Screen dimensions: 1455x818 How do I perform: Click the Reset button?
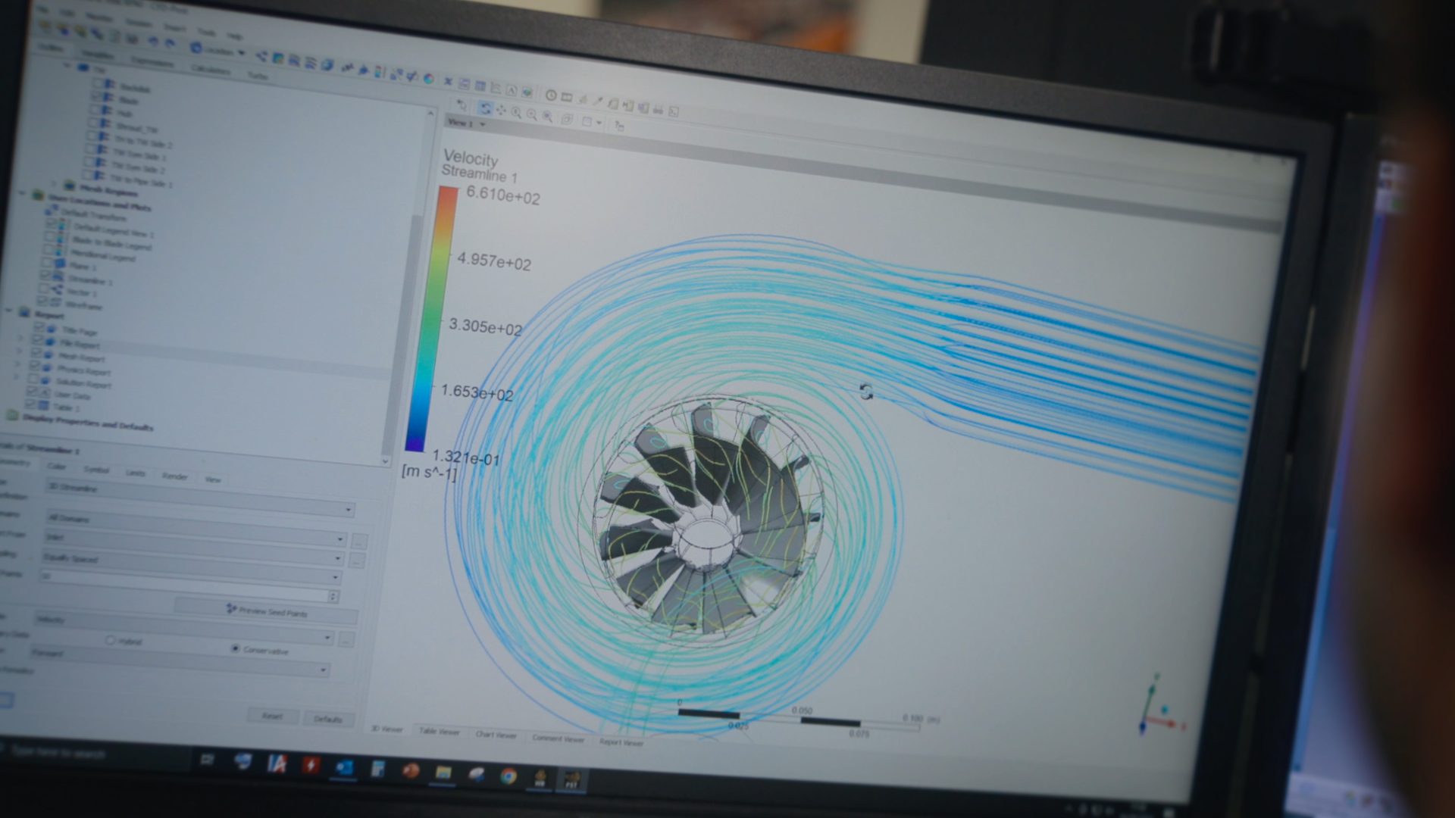(x=272, y=716)
